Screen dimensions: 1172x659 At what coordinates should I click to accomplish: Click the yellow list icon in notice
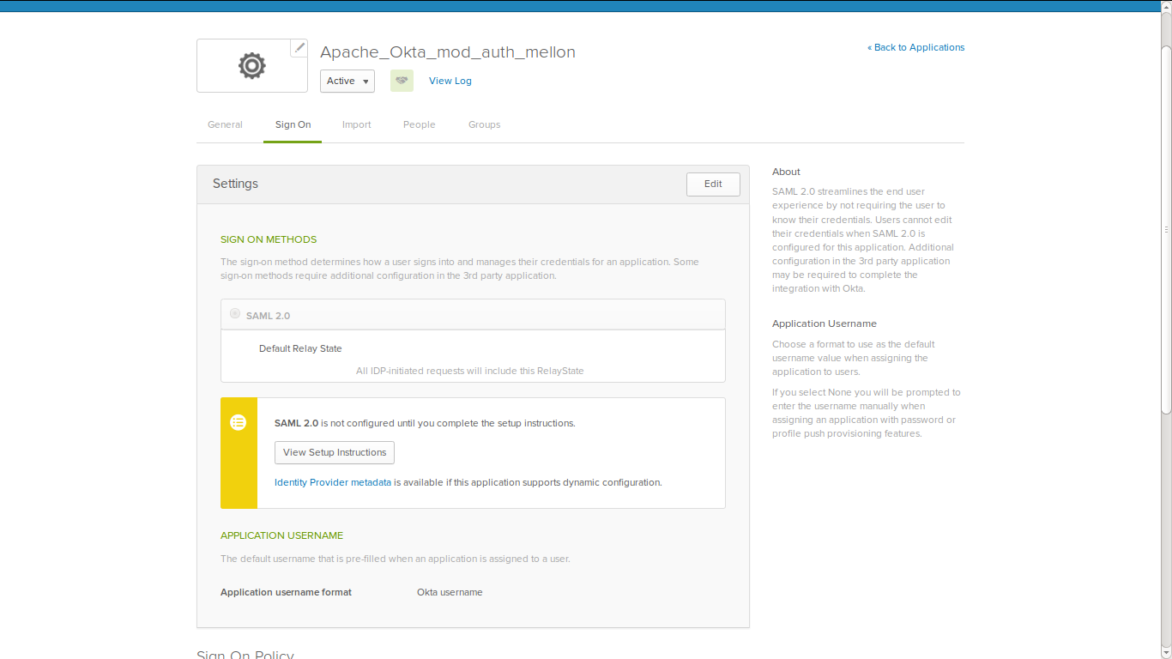239,422
